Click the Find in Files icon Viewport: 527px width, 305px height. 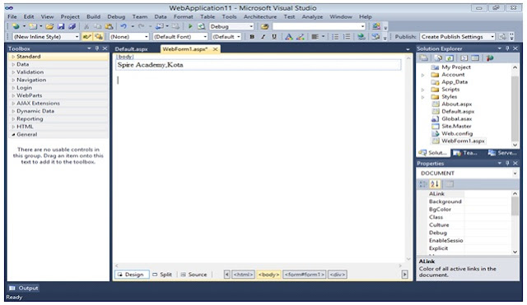264,26
